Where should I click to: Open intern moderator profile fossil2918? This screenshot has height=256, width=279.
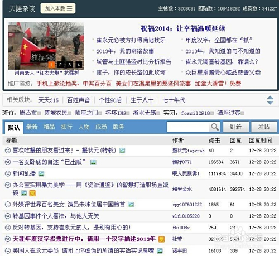point(195,113)
